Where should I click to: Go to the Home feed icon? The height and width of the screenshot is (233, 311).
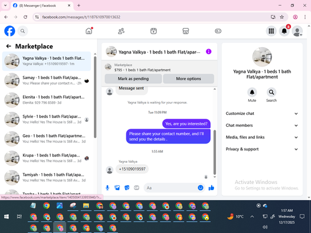[x=89, y=31]
